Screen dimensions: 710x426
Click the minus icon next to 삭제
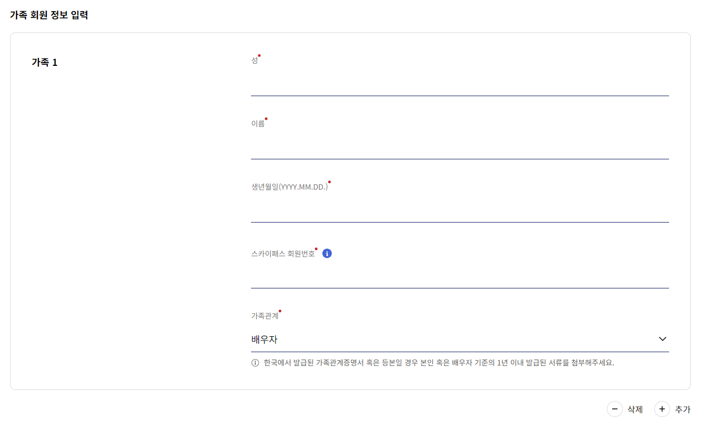614,409
